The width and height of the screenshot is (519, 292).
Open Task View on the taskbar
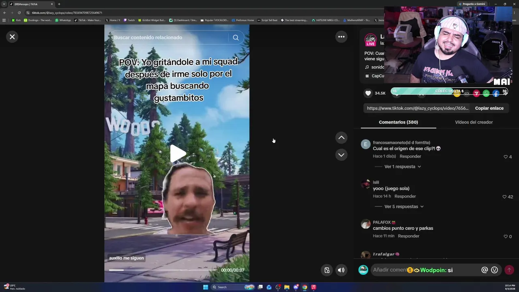click(260, 287)
